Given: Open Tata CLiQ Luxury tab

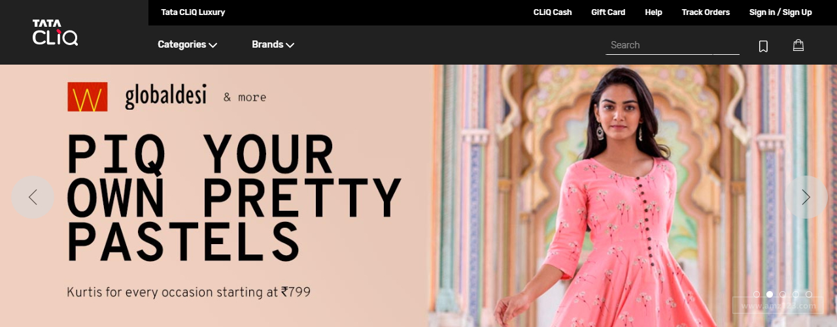Looking at the screenshot, I should tap(193, 12).
